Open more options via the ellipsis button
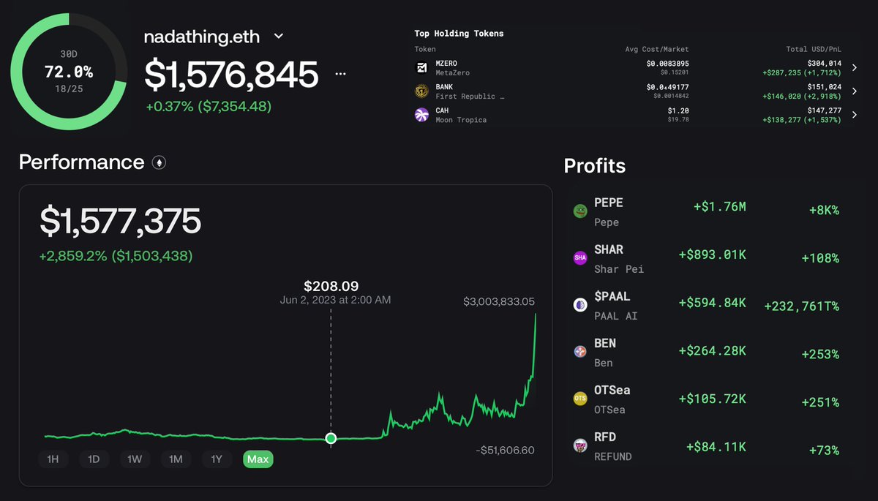The width and height of the screenshot is (878, 501). tap(341, 73)
